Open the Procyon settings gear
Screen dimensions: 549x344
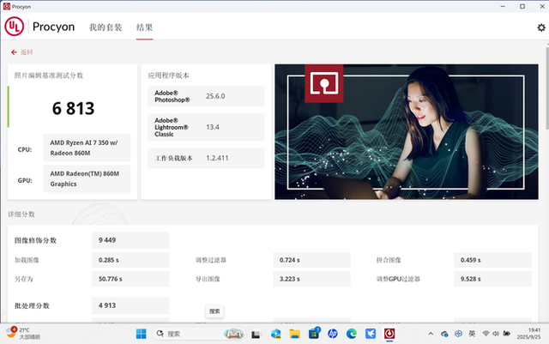point(540,27)
